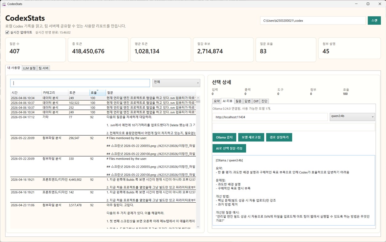Toggle the 실시간 업데이트 checkbox
386x242 pixels.
(7, 32)
